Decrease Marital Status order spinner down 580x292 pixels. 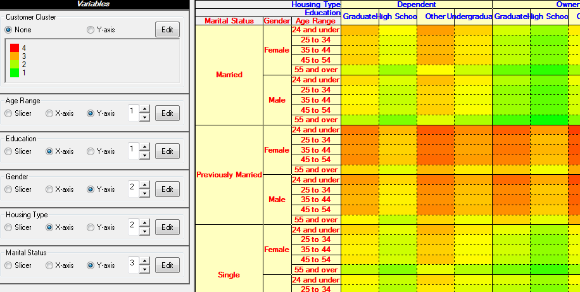(x=144, y=269)
